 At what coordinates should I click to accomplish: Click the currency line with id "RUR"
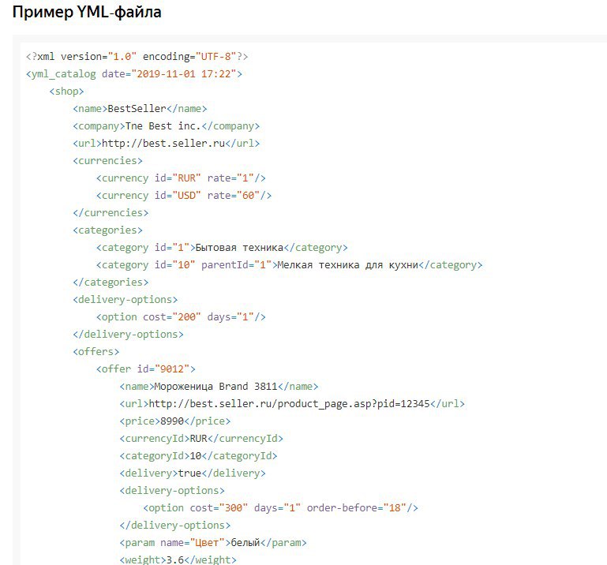point(181,178)
